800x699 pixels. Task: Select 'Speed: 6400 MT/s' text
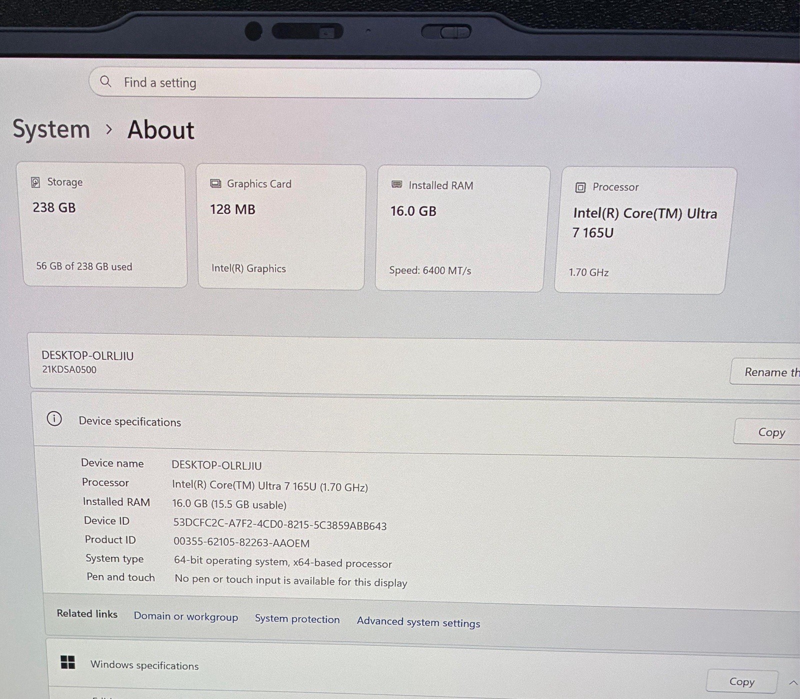tap(430, 270)
